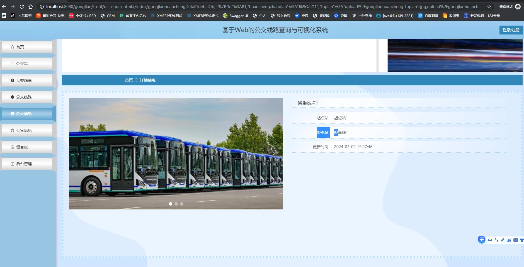Click the 换乘站点1 title

pyautogui.click(x=308, y=103)
